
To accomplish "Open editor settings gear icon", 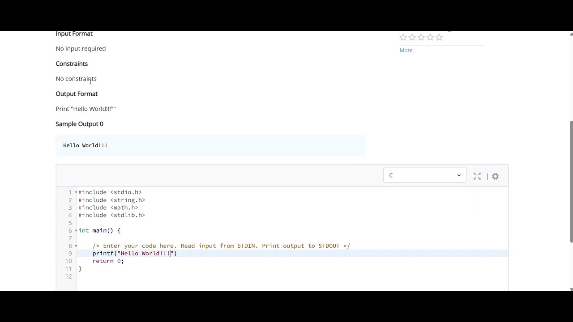I will [x=495, y=176].
